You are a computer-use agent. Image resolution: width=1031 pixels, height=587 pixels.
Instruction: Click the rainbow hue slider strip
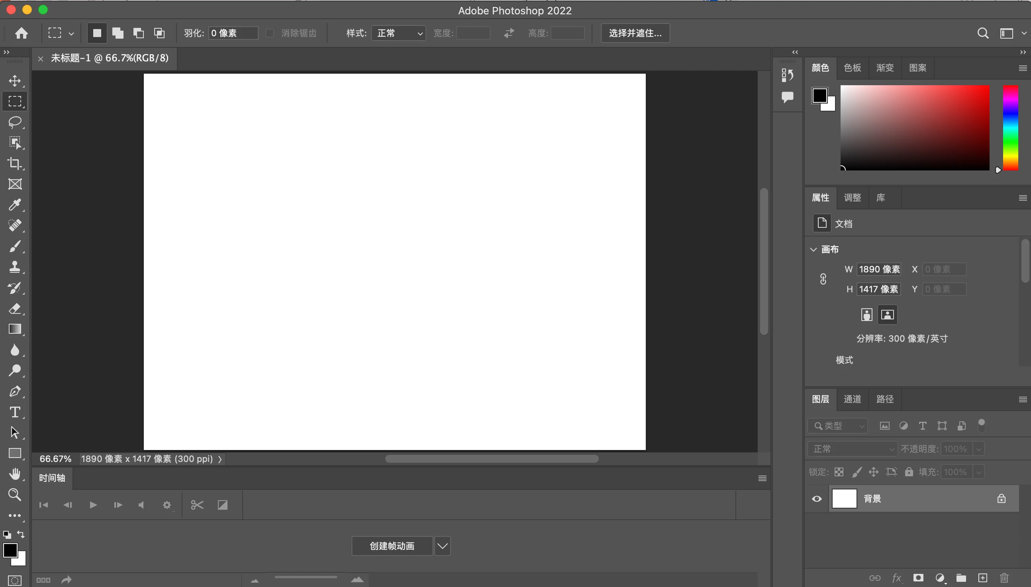tap(1010, 127)
